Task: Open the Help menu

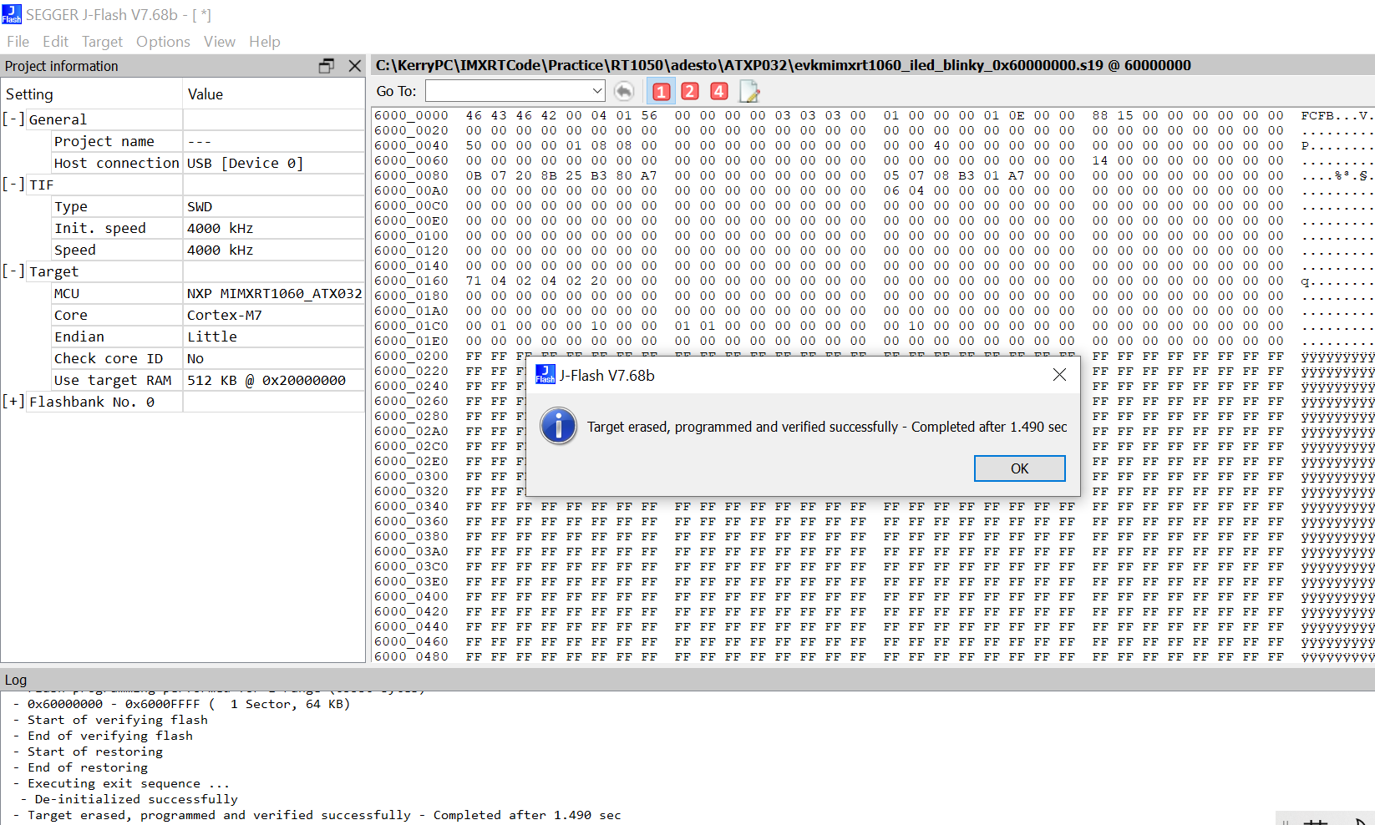Action: (x=264, y=42)
